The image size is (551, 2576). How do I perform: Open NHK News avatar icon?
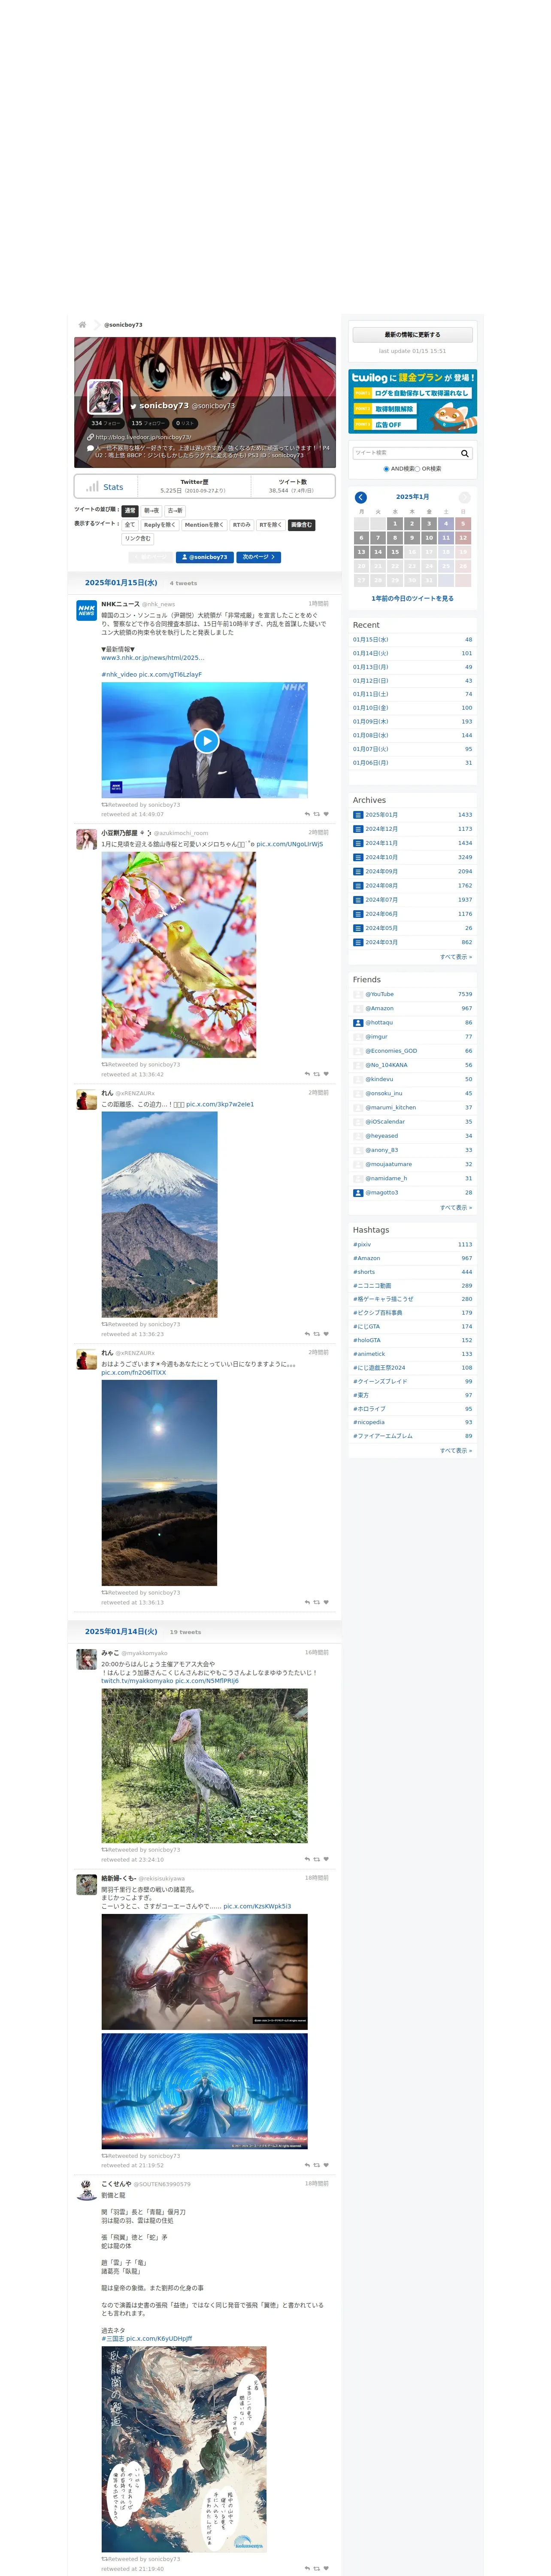point(87,610)
